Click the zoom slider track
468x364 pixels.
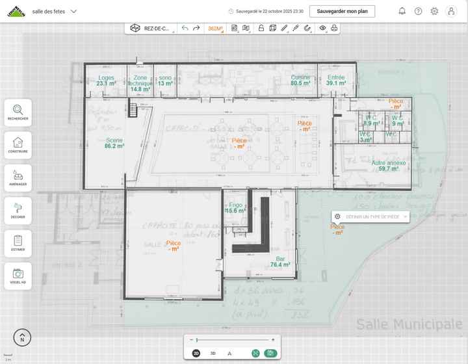click(x=234, y=339)
